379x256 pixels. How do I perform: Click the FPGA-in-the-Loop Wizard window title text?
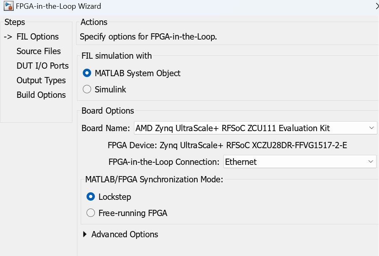[58, 6]
